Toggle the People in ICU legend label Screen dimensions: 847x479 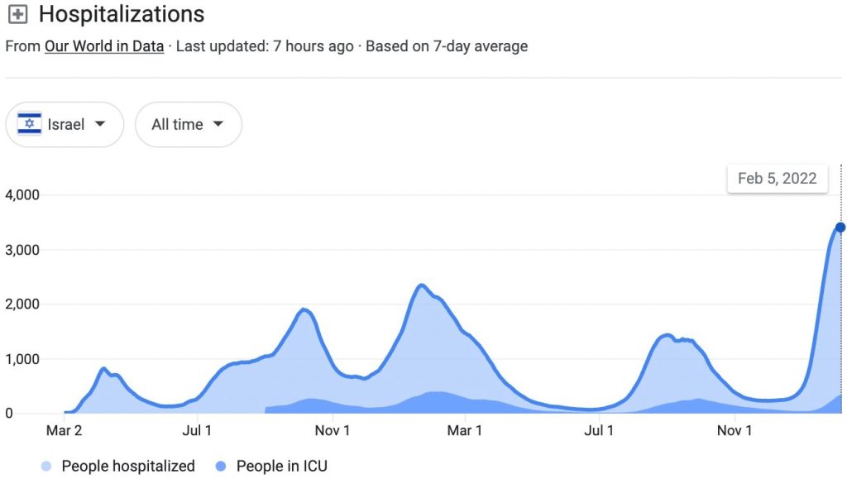(x=281, y=467)
